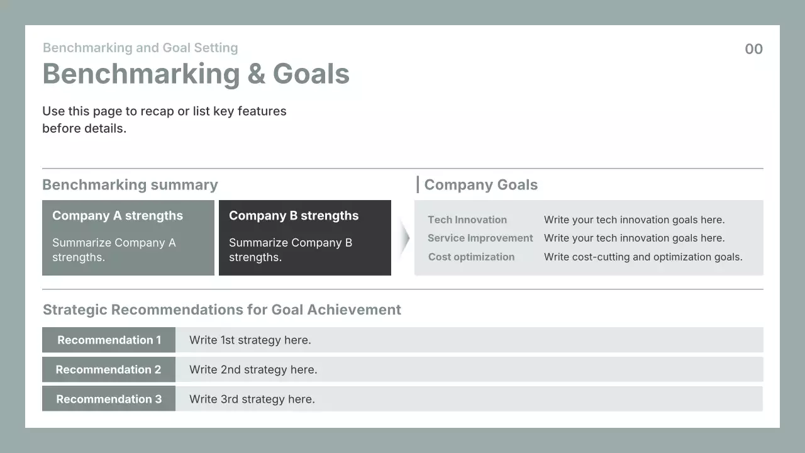Select the "Benchmarking and Goal Setting" subtitle
Image resolution: width=805 pixels, height=453 pixels.
click(140, 48)
